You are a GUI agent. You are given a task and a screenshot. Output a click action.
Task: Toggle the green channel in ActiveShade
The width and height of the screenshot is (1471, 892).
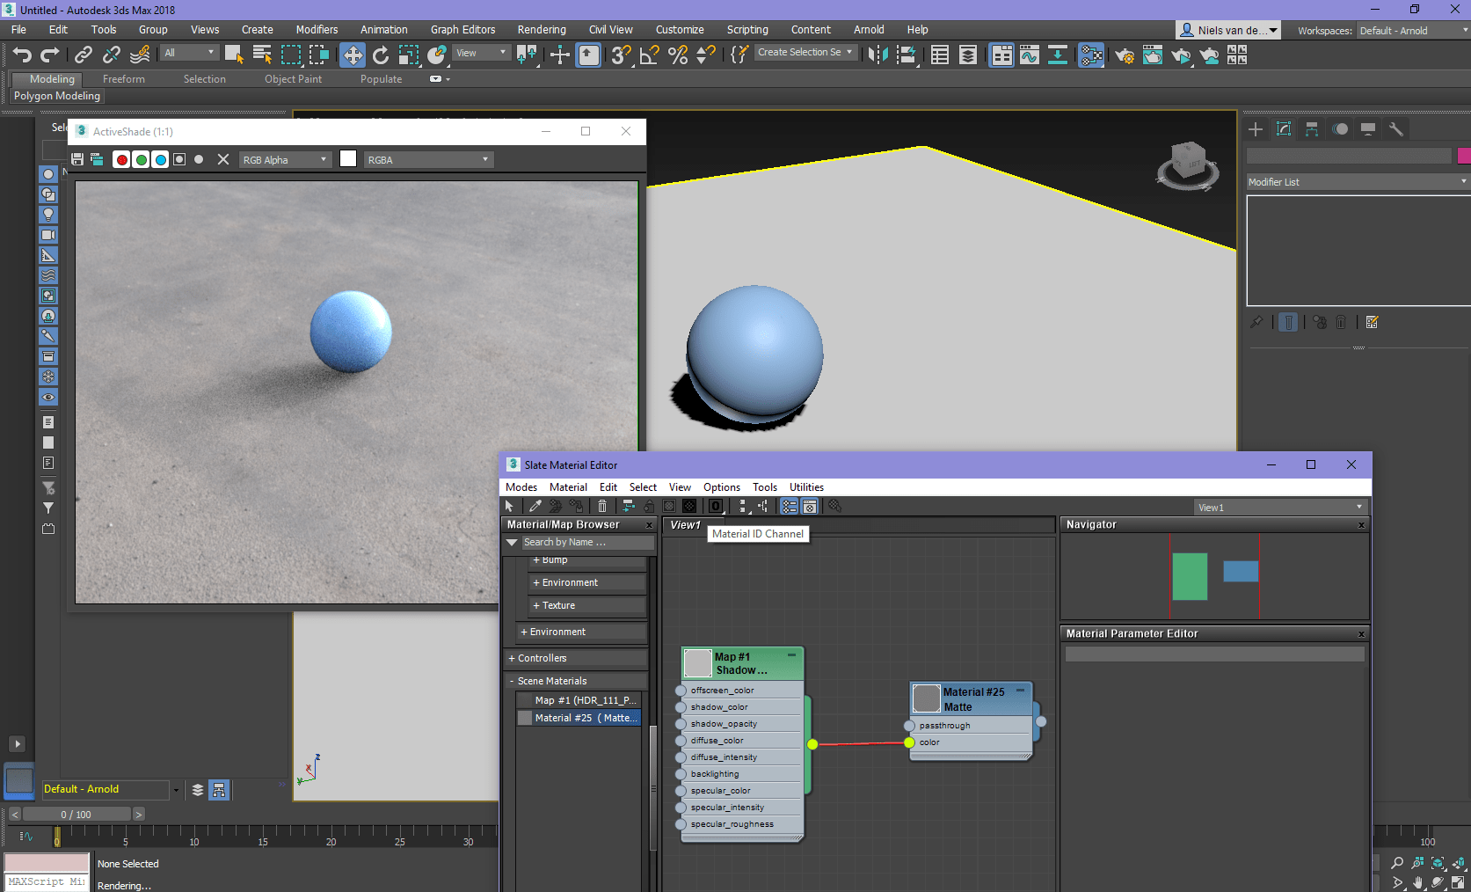(x=141, y=159)
